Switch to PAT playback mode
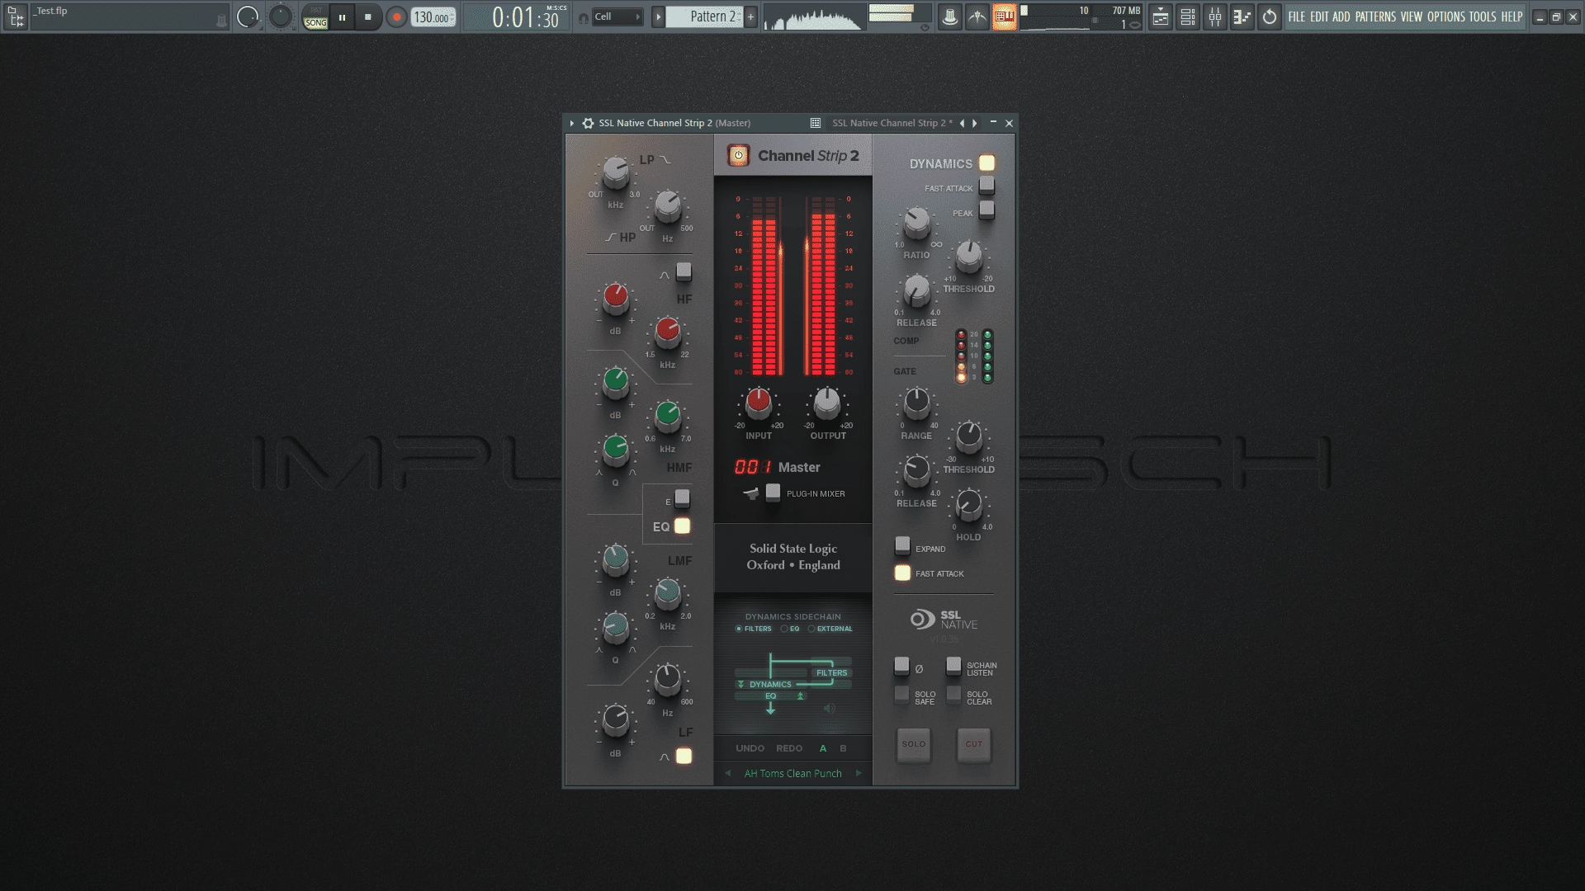Viewport: 1585px width, 891px height. tap(315, 10)
